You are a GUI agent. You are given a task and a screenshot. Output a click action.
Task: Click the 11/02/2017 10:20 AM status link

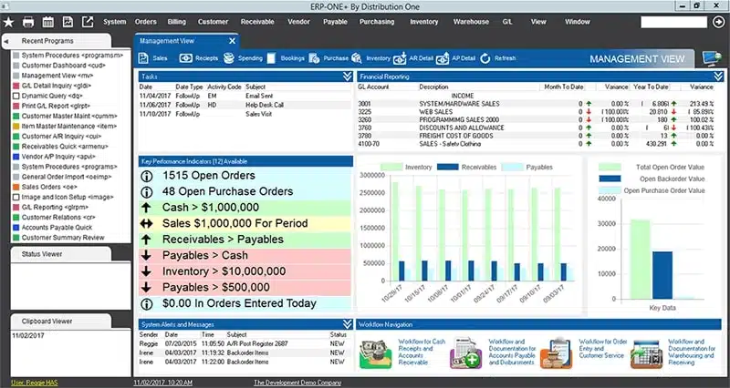point(163,383)
